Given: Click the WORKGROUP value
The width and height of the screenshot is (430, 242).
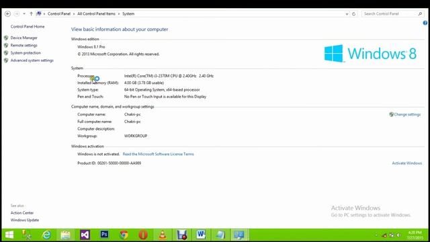Looking at the screenshot, I should click(x=136, y=136).
